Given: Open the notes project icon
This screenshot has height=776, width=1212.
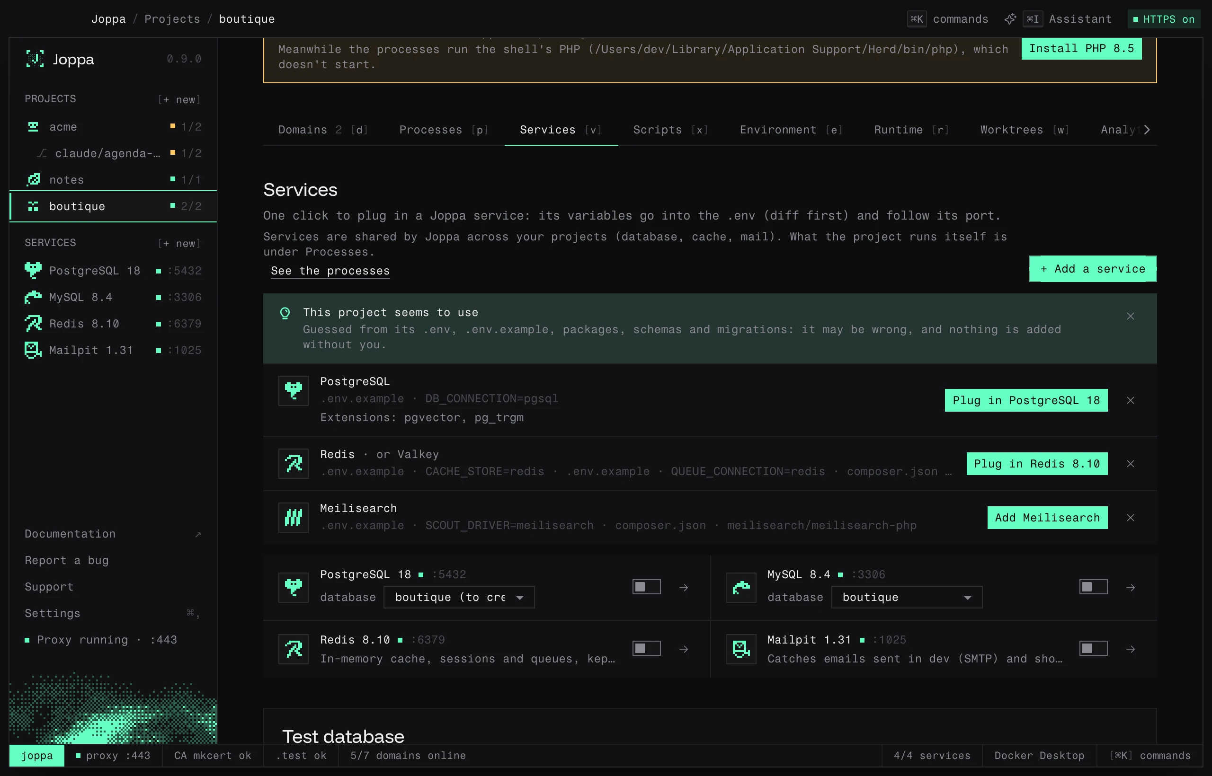Looking at the screenshot, I should 33,179.
